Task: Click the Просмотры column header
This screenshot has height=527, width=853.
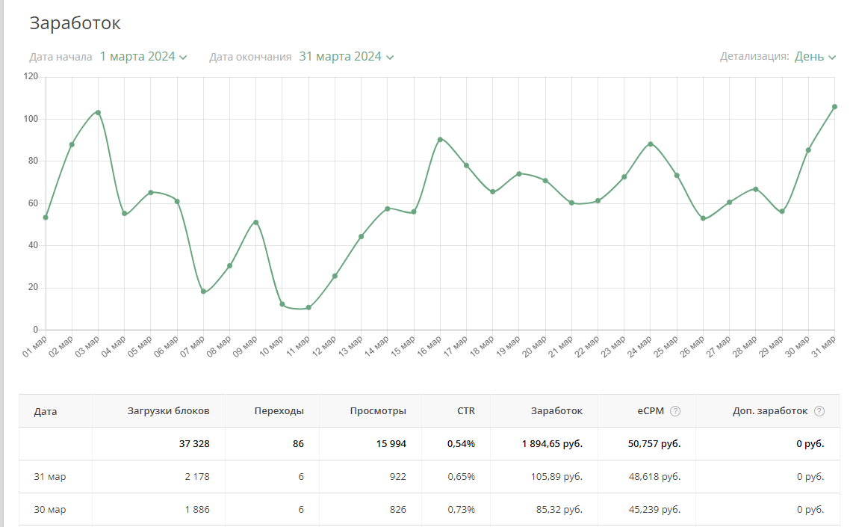Action: (x=378, y=411)
